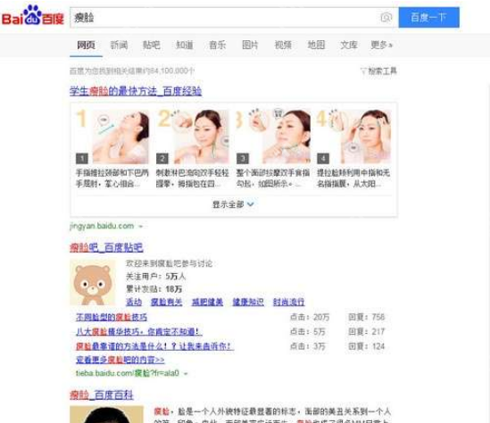Click the gray number 1 step badge
The image size is (490, 423).
click(x=82, y=159)
